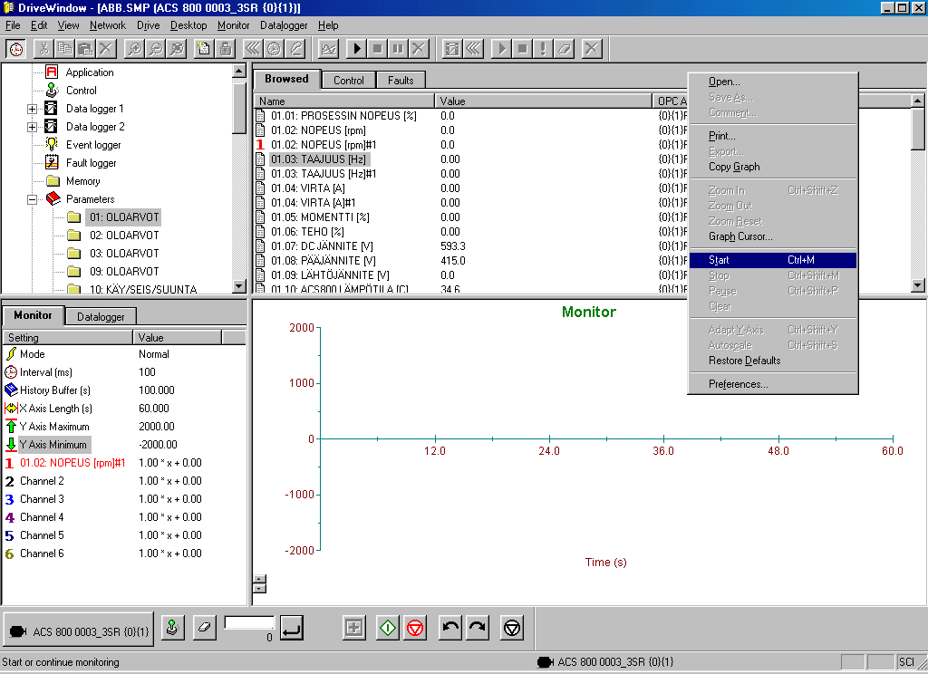Click the Cut scissors toolbar icon
The image size is (928, 674).
[x=43, y=49]
